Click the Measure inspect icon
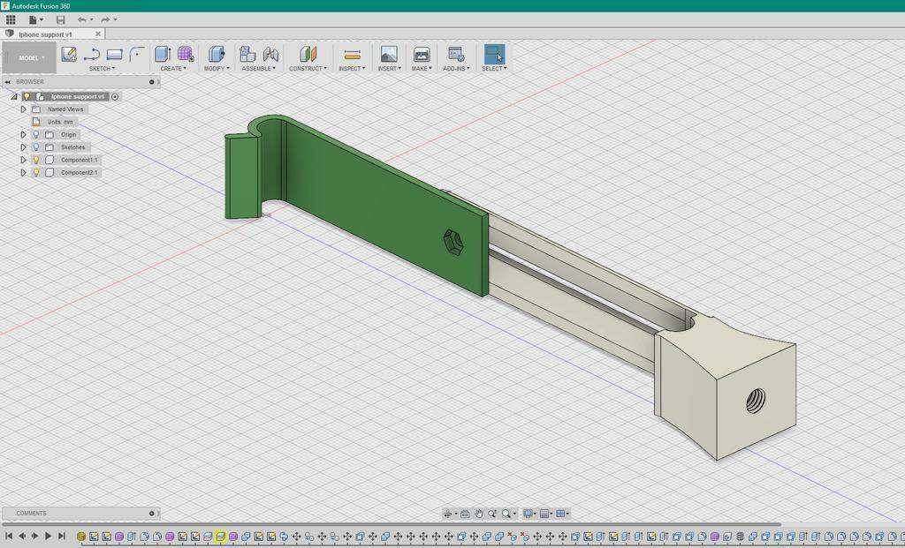The width and height of the screenshot is (905, 548). pos(352,55)
